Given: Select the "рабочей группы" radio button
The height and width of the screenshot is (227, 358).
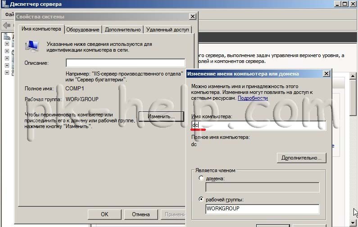Looking at the screenshot, I should click(201, 199).
